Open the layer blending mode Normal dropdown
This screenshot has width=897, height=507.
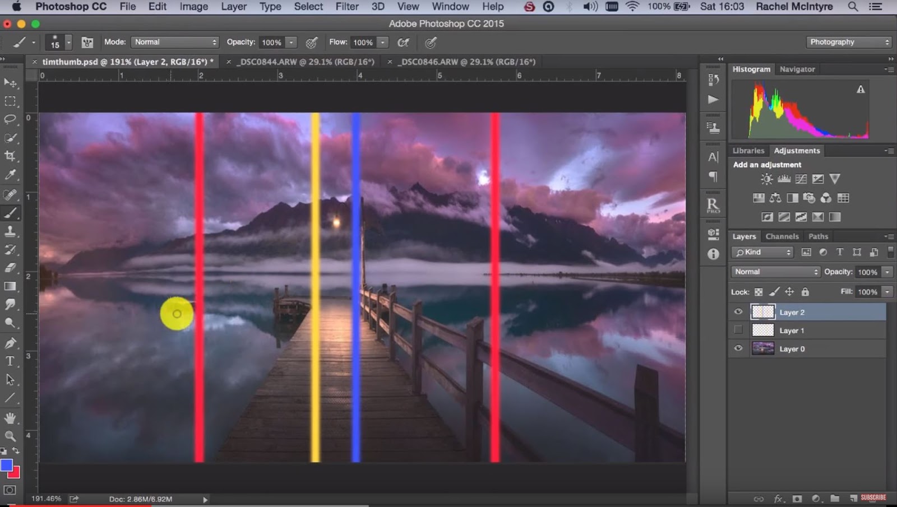(775, 272)
